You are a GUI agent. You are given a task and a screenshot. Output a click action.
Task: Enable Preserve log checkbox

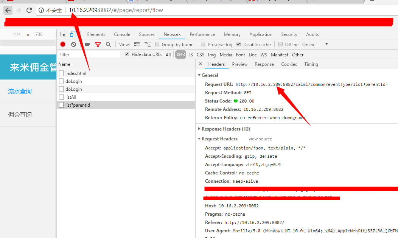(x=203, y=44)
